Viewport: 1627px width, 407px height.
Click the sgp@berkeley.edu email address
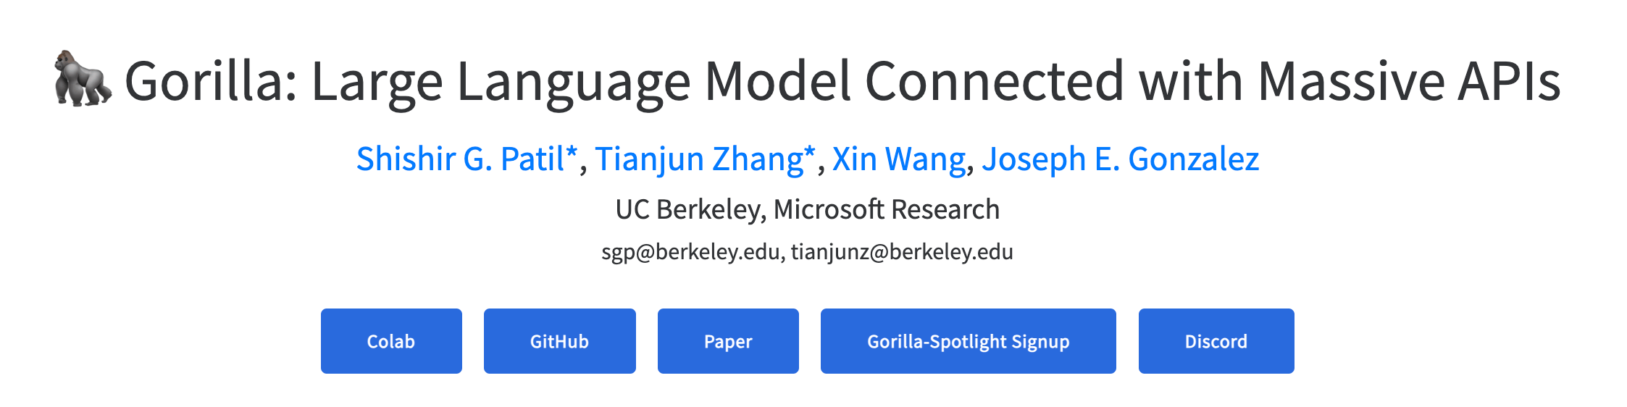click(690, 252)
